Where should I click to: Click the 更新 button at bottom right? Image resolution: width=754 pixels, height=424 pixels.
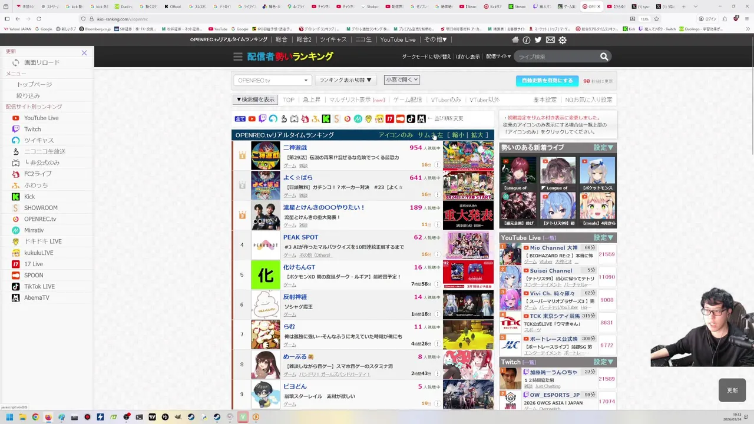point(732,390)
